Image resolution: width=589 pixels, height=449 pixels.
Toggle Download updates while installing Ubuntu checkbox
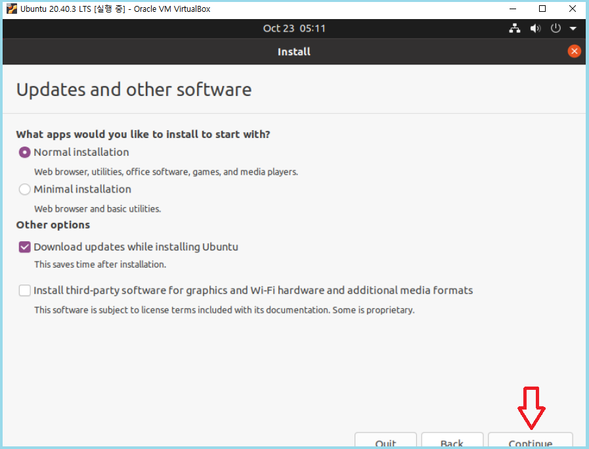25,247
